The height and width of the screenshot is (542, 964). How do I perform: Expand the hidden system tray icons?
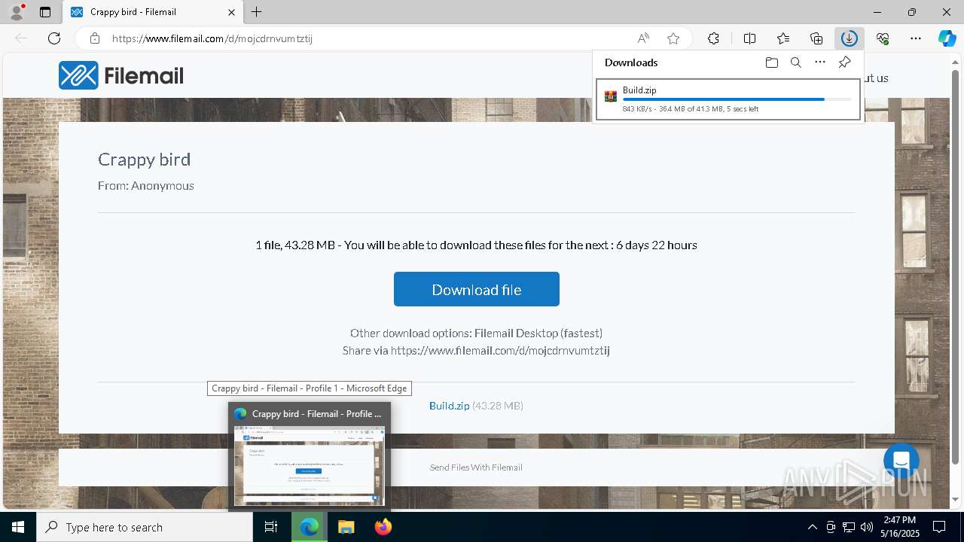coord(812,527)
